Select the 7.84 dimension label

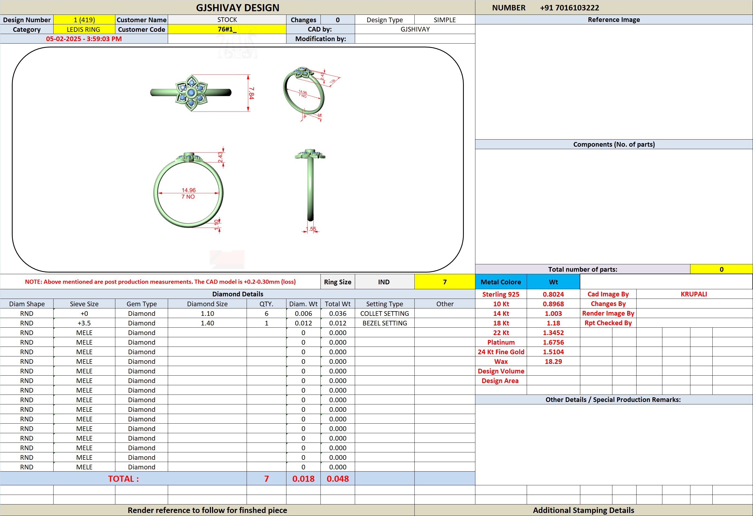point(252,93)
